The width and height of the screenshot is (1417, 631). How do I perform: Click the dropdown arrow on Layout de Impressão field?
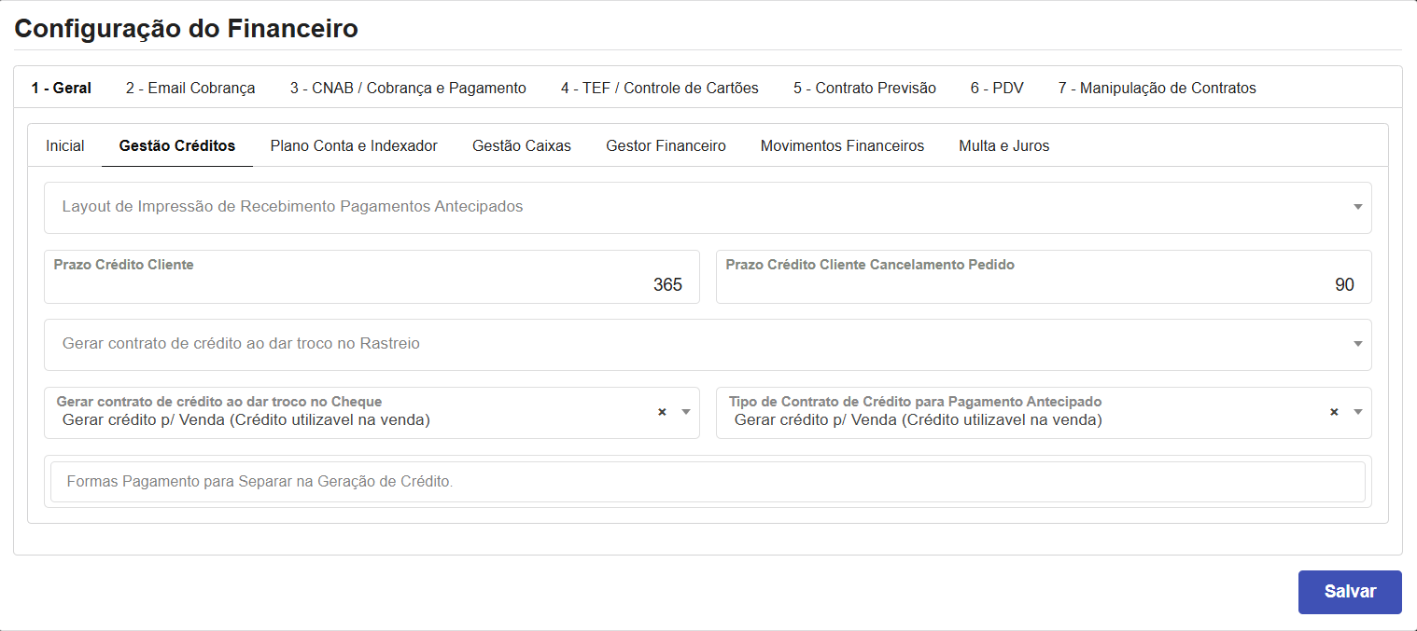click(x=1358, y=207)
